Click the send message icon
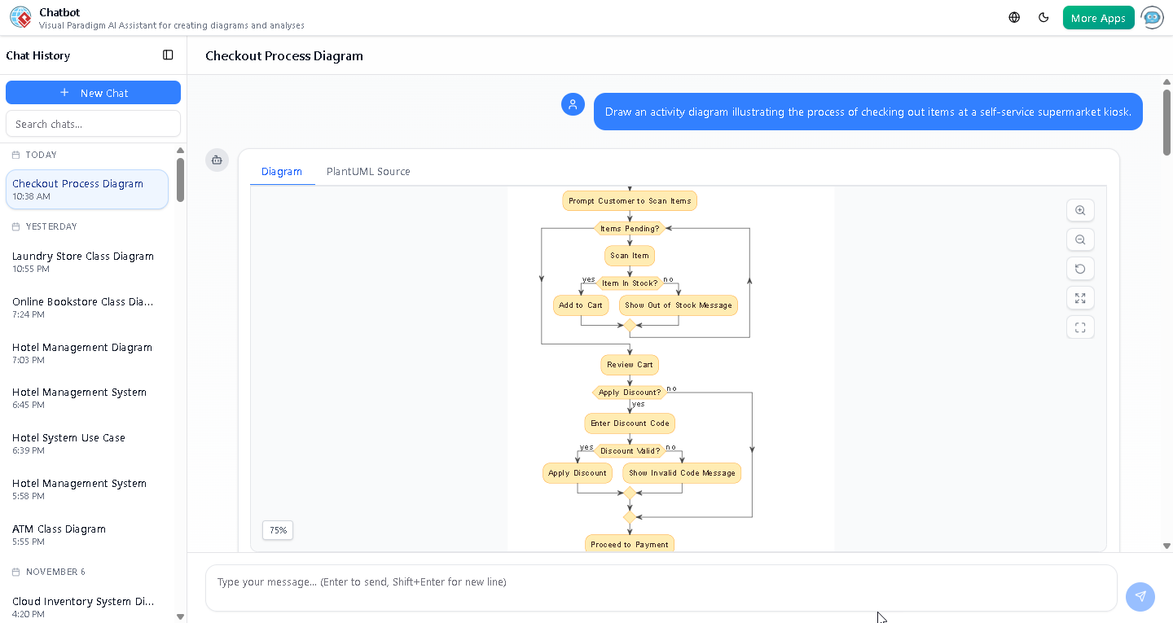This screenshot has width=1173, height=623. (1140, 597)
